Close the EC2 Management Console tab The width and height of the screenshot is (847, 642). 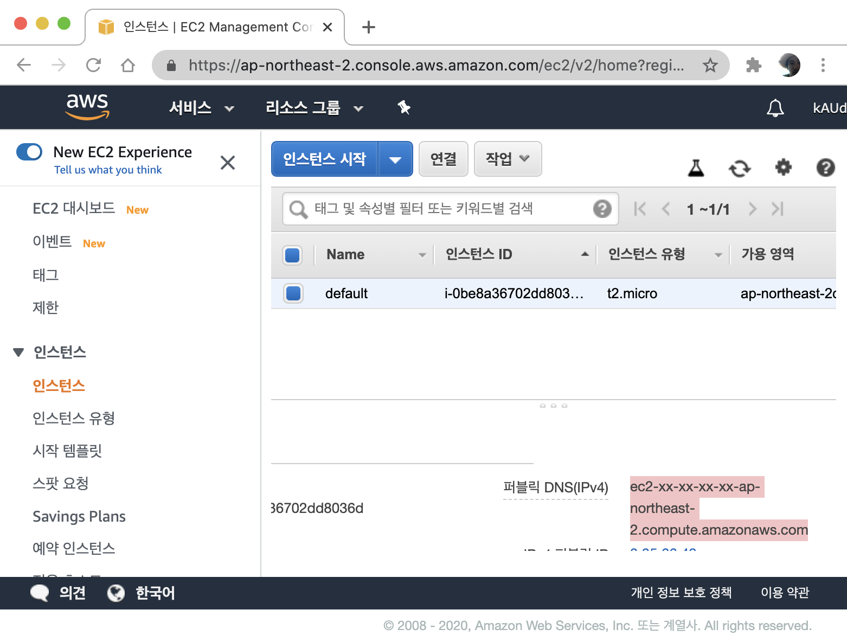[328, 27]
